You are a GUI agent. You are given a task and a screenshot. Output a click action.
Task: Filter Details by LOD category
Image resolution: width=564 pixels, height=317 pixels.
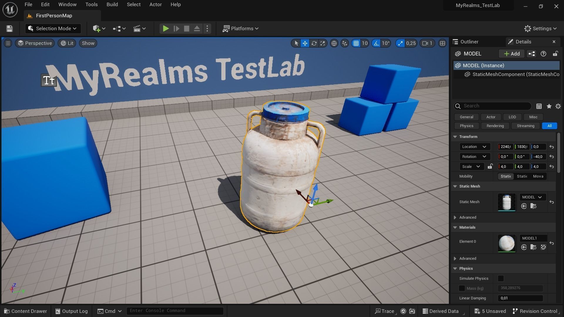tap(512, 117)
